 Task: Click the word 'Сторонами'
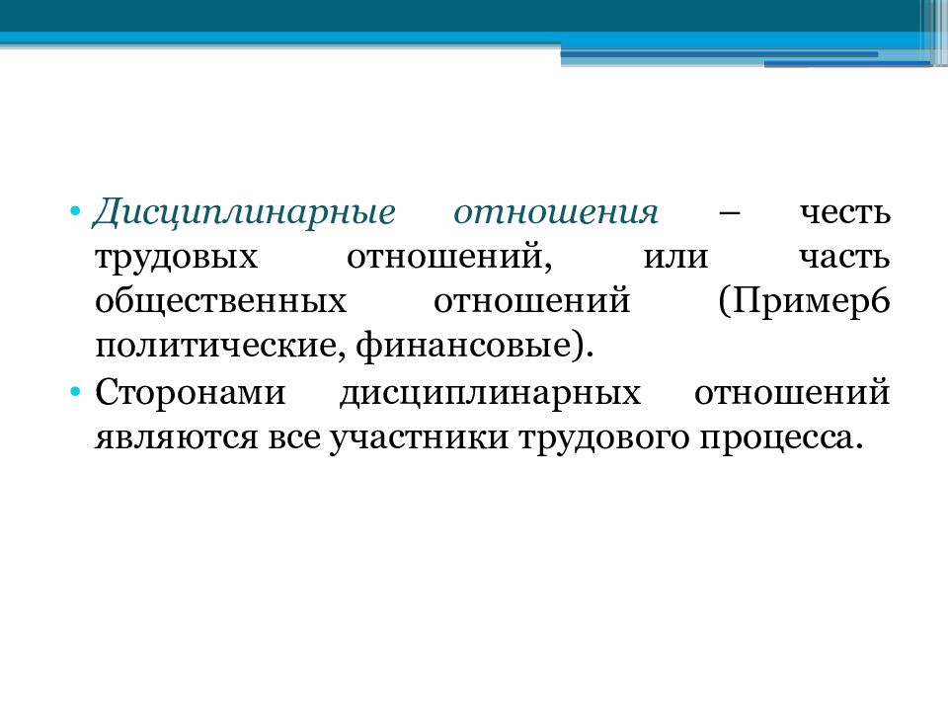[191, 392]
